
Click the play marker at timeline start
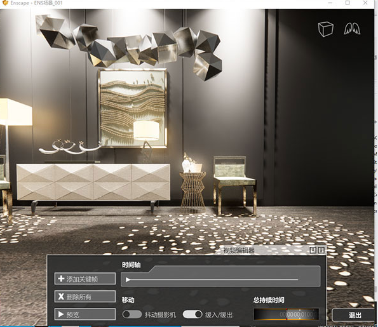(128, 280)
